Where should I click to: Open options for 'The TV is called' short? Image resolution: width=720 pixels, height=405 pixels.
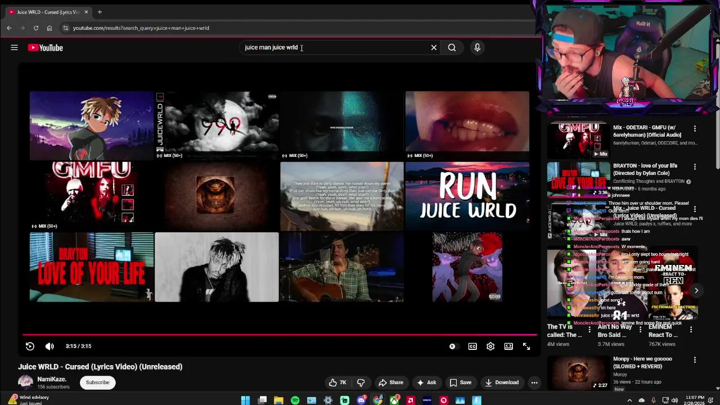pos(589,330)
